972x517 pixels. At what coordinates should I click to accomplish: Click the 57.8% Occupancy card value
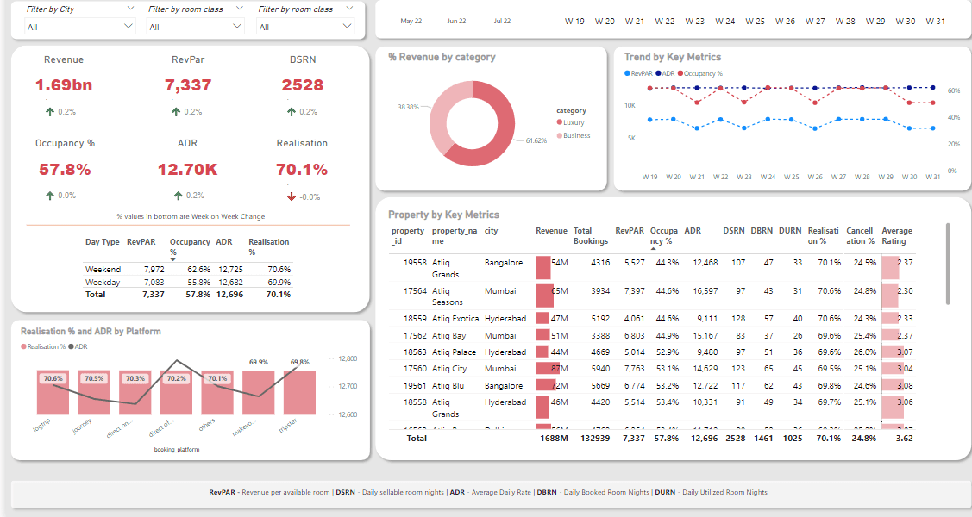pyautogui.click(x=65, y=170)
